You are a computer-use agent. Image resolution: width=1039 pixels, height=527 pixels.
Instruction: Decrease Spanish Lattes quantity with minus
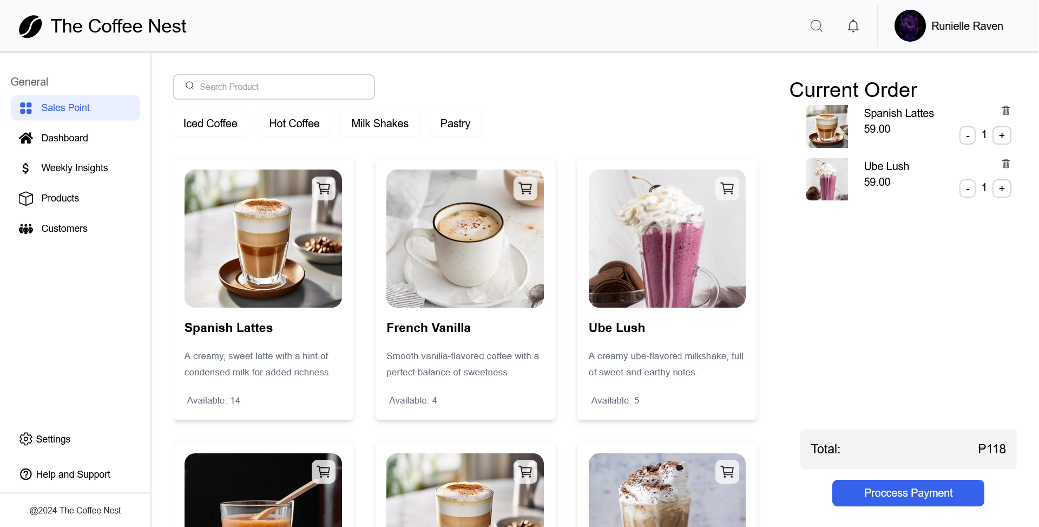(968, 135)
